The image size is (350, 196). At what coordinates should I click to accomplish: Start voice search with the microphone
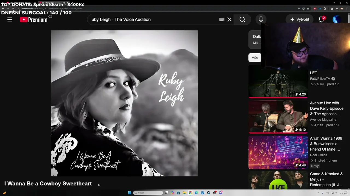click(261, 19)
